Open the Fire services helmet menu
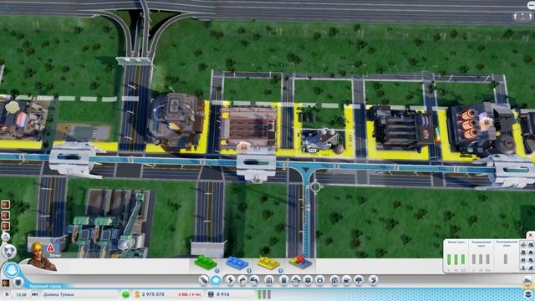Viewport: 535px width, 301px height. (296, 281)
